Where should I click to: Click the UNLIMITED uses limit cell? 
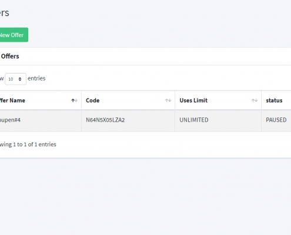click(x=194, y=120)
